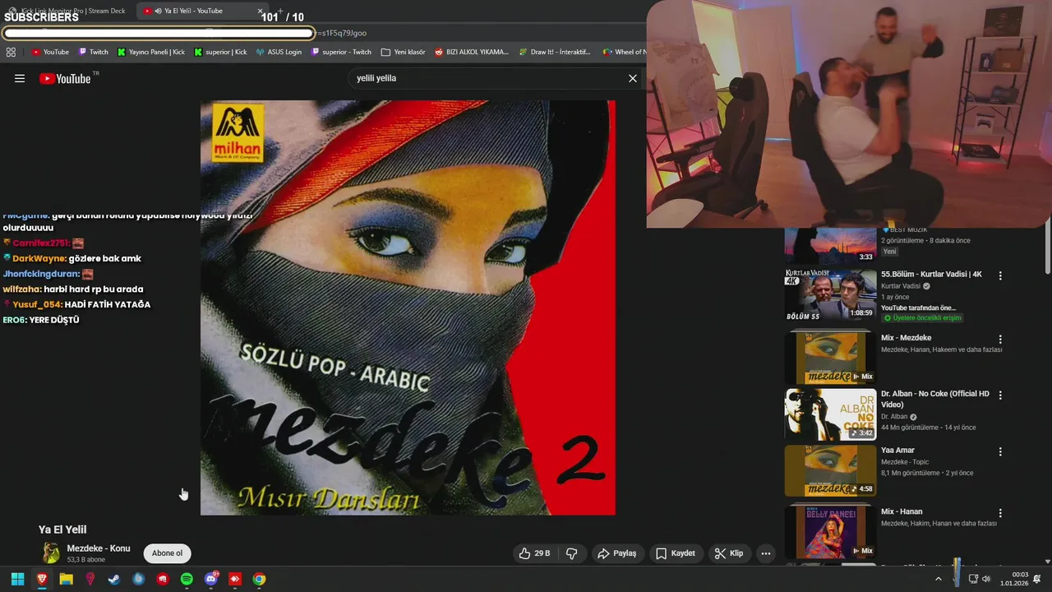Screen dimensions: 1052x592
Task: Open the ASUS Login bookmark
Action: tap(279, 52)
